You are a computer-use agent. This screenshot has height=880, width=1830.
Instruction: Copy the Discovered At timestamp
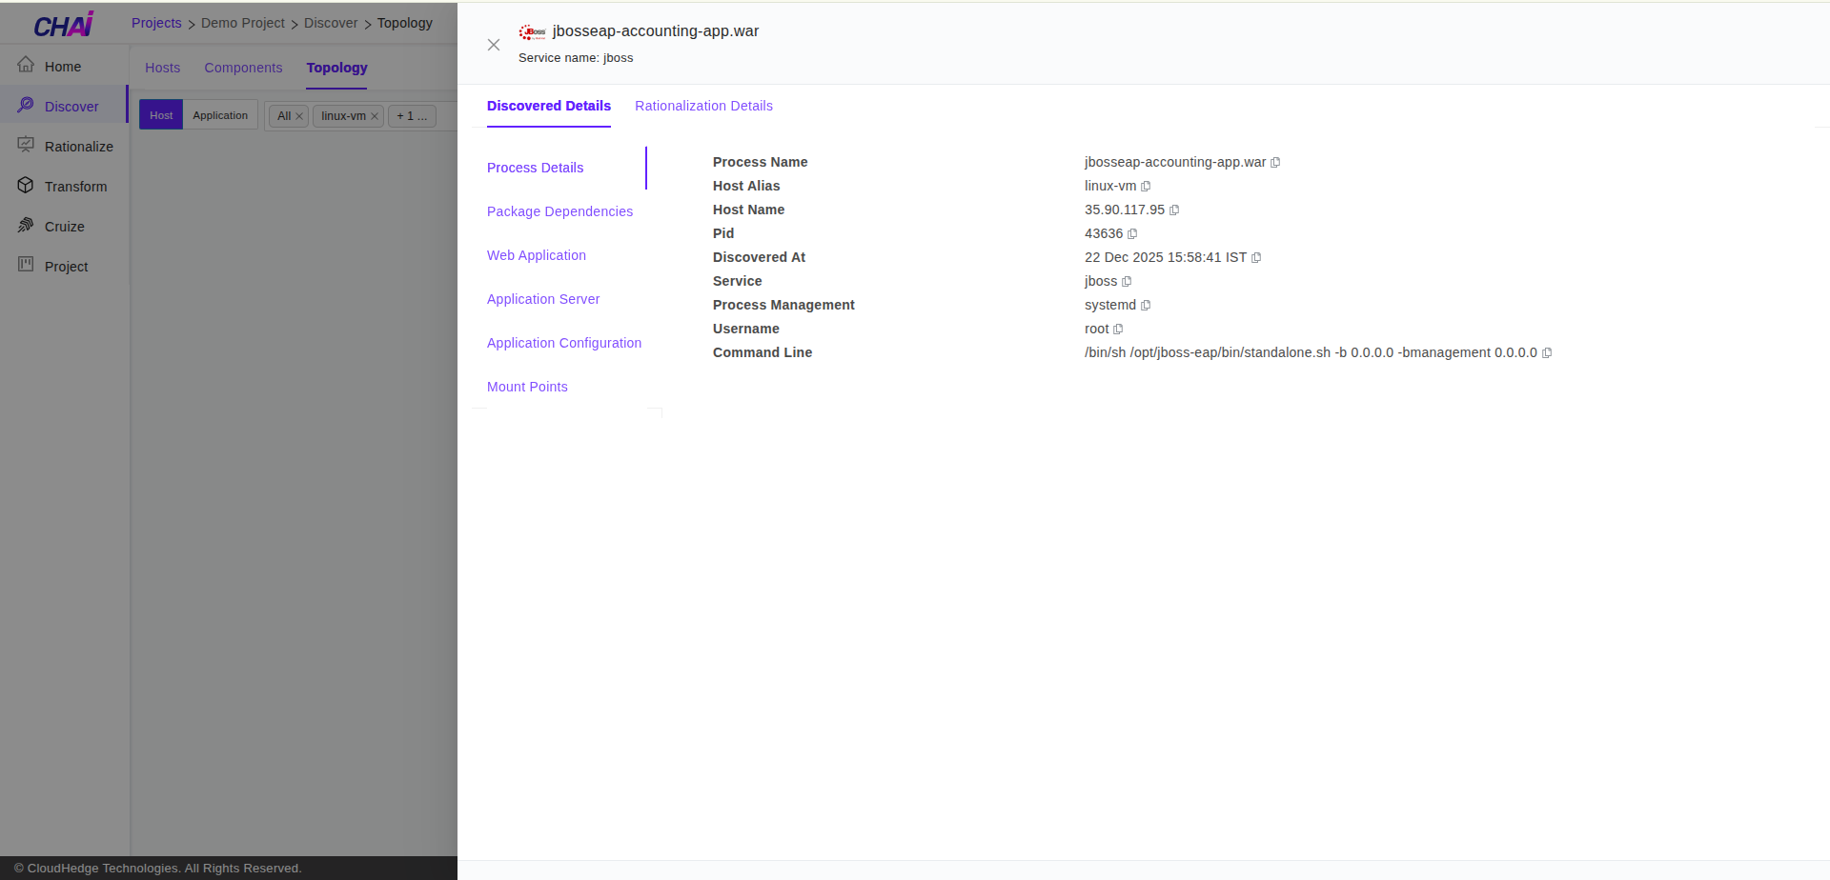click(x=1256, y=258)
